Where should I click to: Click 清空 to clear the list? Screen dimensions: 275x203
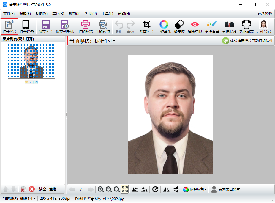point(43,189)
